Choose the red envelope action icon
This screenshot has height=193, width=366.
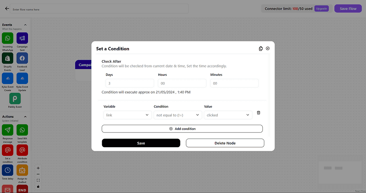click(x=8, y=189)
